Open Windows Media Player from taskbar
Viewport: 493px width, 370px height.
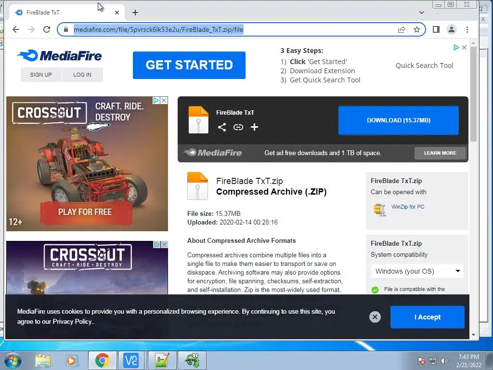72,360
